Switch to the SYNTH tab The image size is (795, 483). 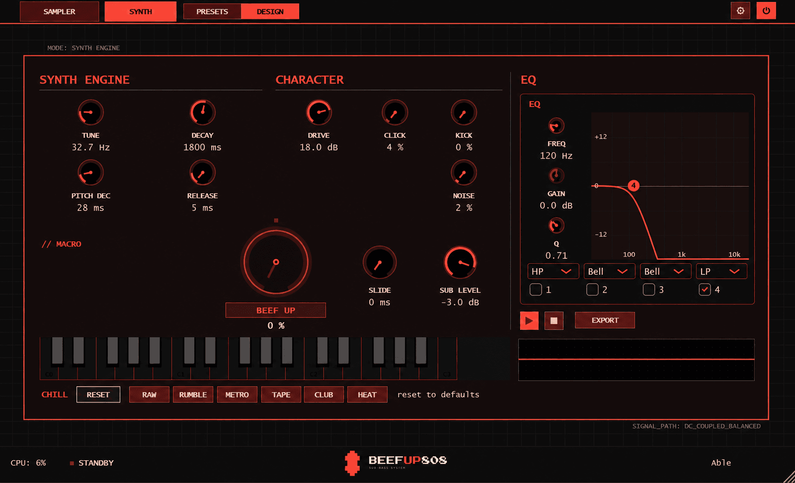(x=140, y=11)
